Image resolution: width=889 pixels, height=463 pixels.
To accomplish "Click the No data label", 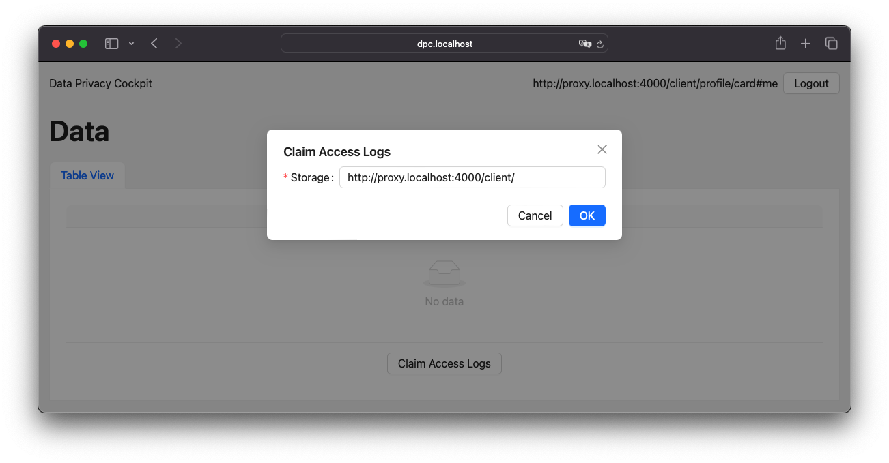I will tap(444, 301).
